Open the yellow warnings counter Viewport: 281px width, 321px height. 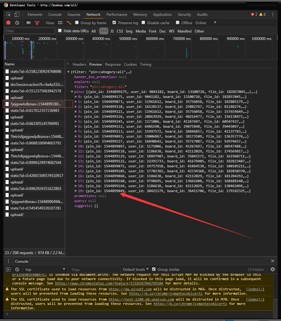point(262,14)
